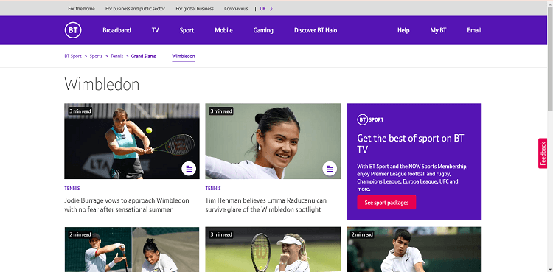Open Emma Raducanu smiling photo thumbnail

click(273, 141)
